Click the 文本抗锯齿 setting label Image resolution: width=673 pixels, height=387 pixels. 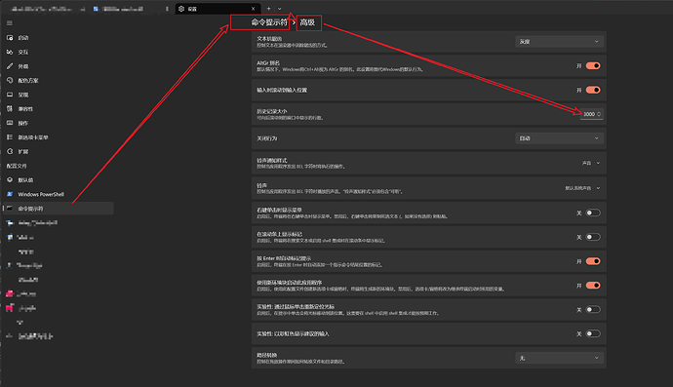(x=269, y=39)
